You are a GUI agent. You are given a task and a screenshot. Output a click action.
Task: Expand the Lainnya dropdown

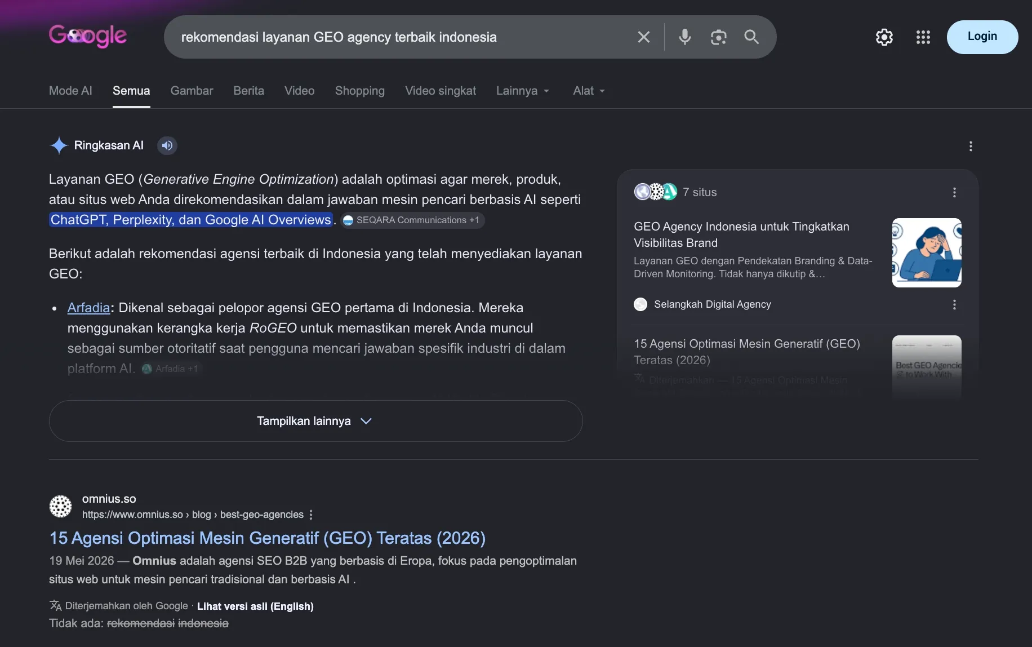pyautogui.click(x=523, y=91)
